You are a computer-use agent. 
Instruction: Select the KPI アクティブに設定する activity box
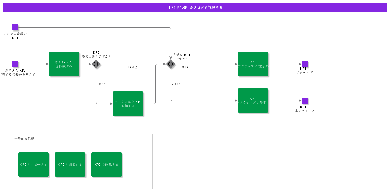point(253,64)
